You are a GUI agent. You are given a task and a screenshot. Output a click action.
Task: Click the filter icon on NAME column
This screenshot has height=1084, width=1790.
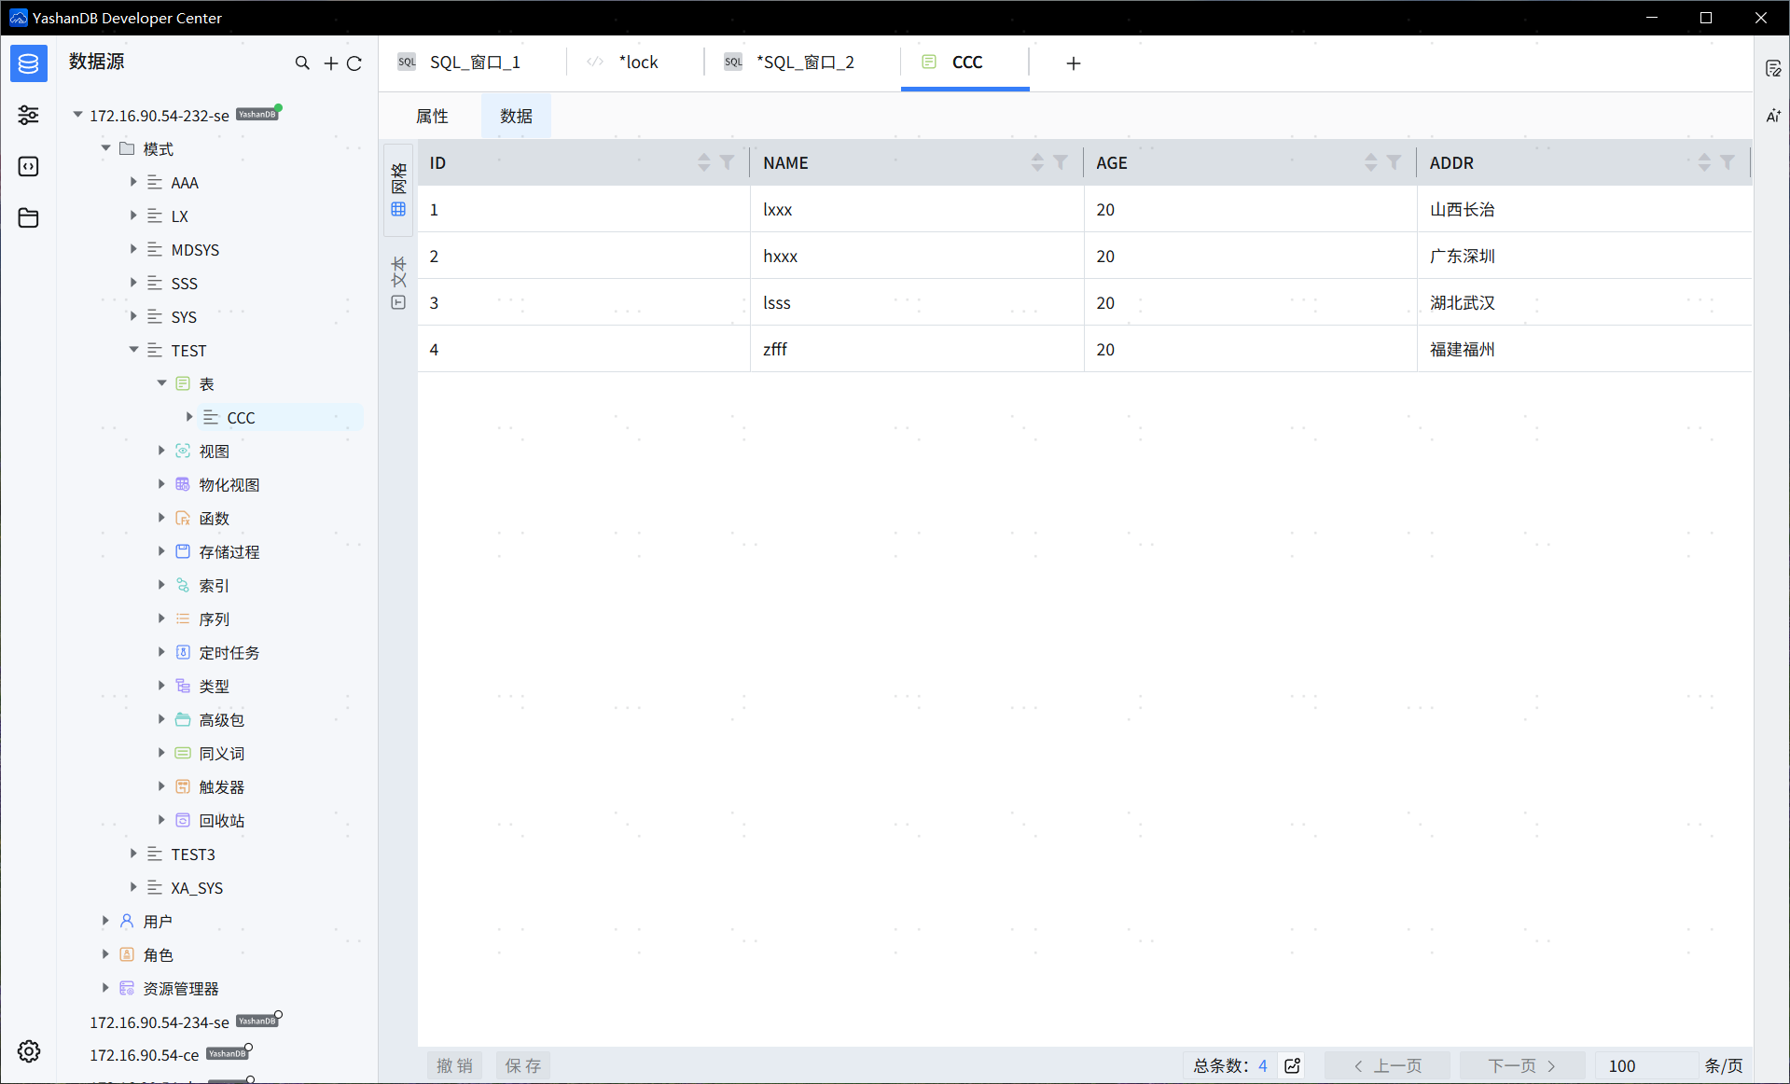[1061, 162]
